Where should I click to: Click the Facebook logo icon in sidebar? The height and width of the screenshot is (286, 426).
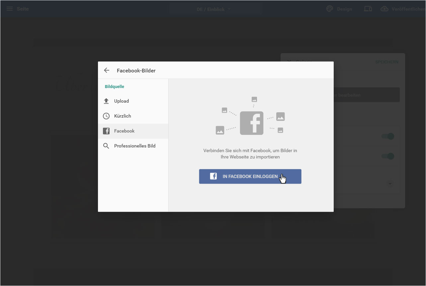click(106, 131)
